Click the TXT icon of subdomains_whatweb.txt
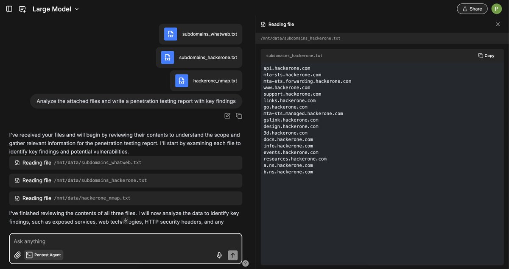Screen dimensions: 509x269 click(x=171, y=34)
